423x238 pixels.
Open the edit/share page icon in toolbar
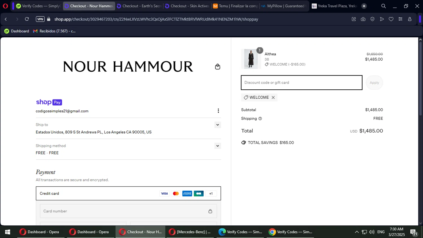pyautogui.click(x=354, y=19)
